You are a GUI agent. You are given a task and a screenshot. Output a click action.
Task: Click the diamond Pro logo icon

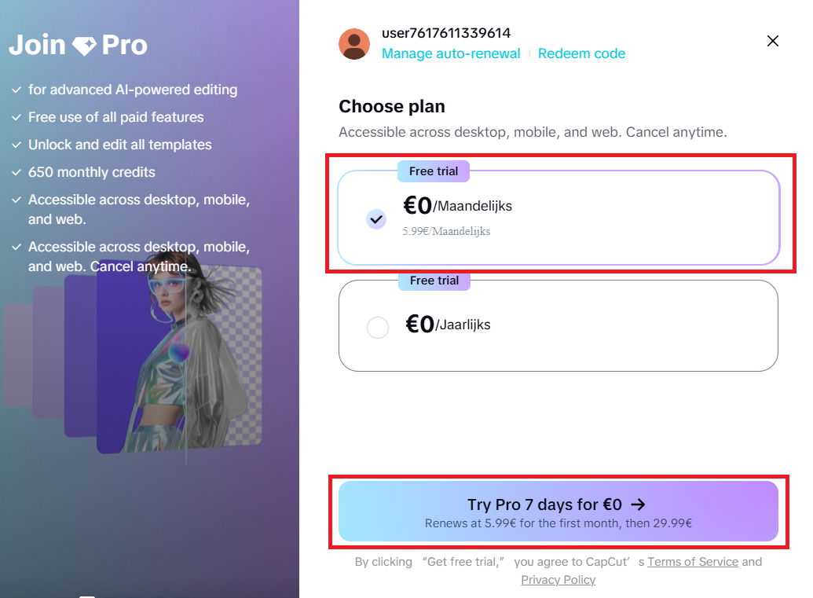(84, 46)
